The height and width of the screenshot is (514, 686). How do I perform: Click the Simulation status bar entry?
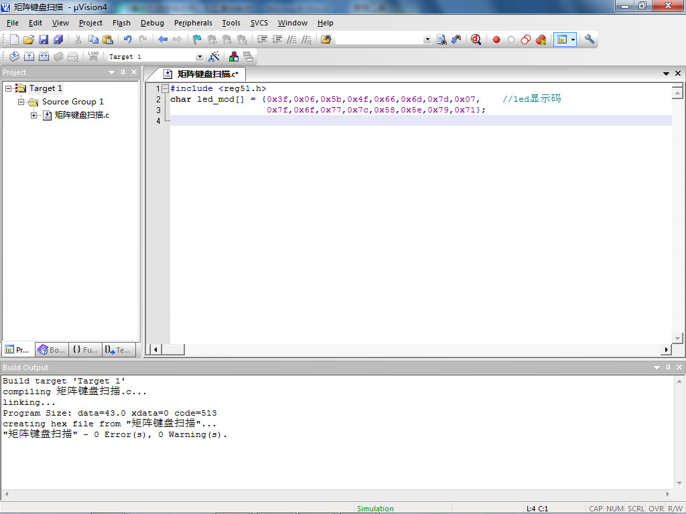click(375, 509)
